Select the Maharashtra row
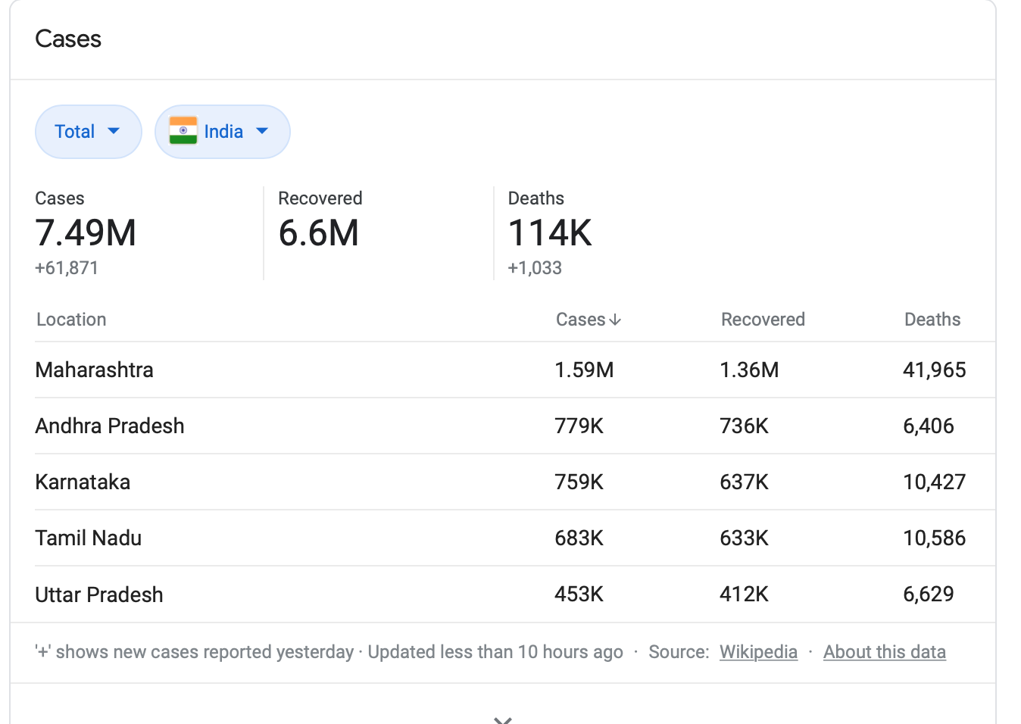This screenshot has height=724, width=1021. coord(515,370)
